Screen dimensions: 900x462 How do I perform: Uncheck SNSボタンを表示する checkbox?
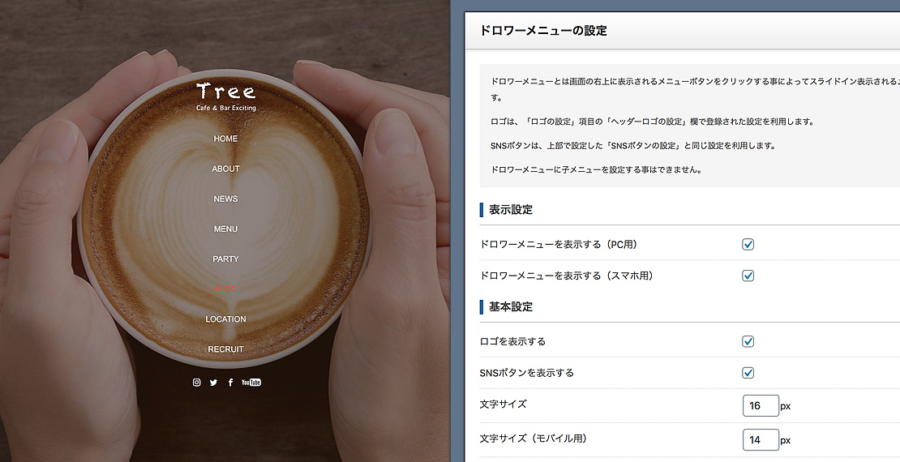click(x=748, y=373)
